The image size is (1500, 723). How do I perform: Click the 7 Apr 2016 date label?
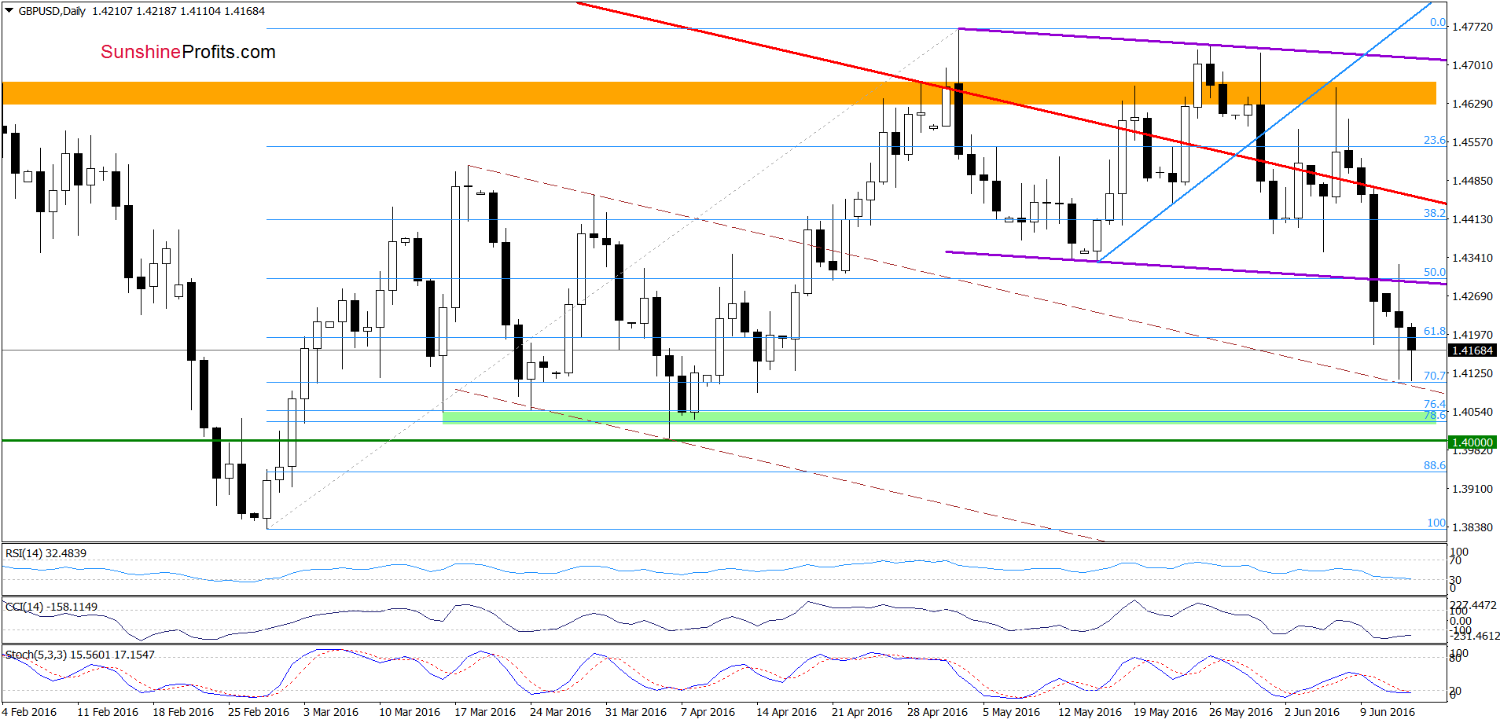point(708,712)
